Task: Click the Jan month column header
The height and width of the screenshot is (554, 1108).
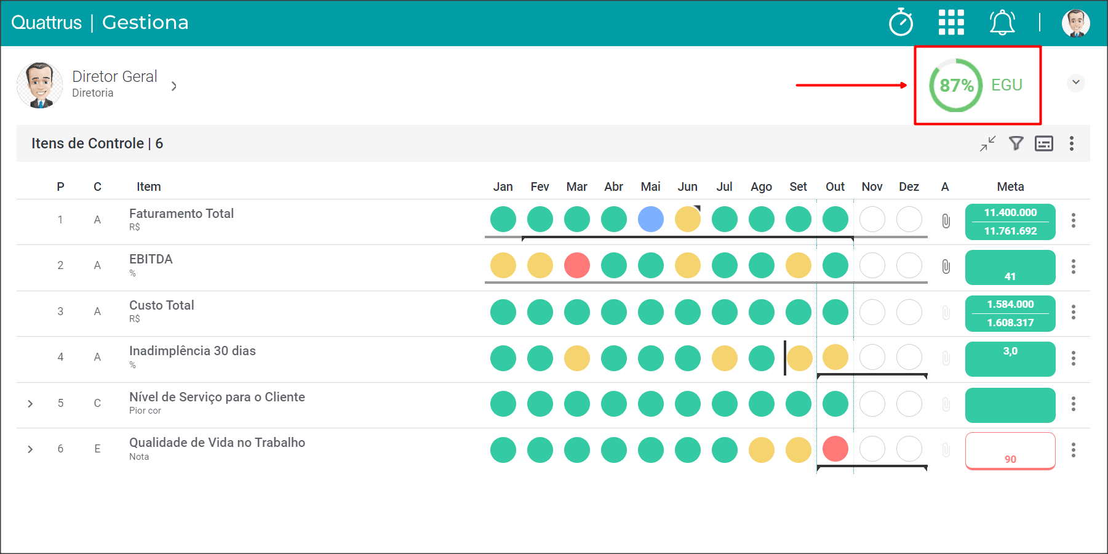Action: 503,187
